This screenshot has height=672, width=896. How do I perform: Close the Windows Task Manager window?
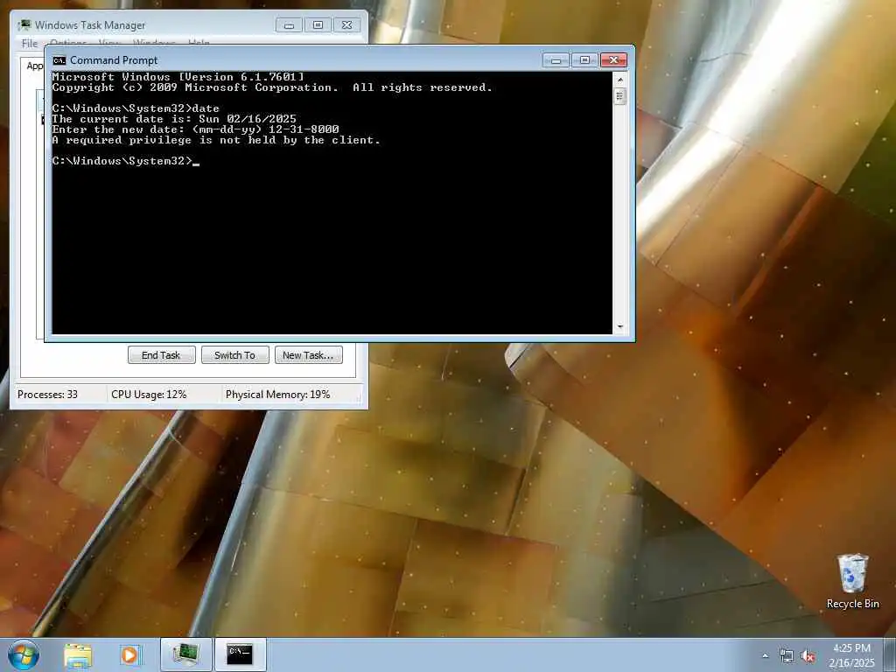(x=346, y=25)
